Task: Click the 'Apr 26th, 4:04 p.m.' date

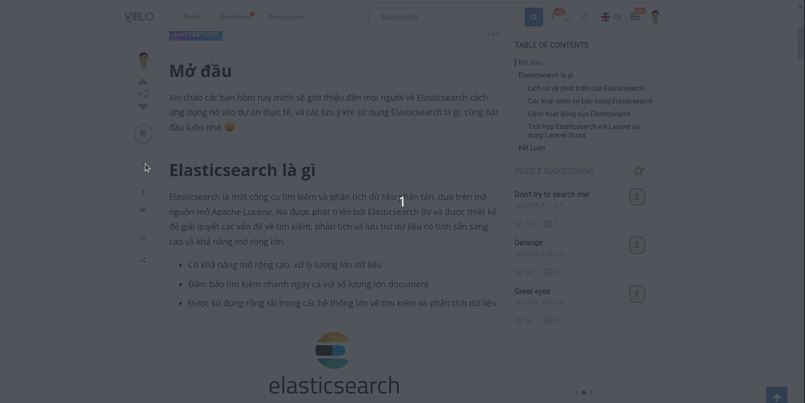Action: pos(540,302)
